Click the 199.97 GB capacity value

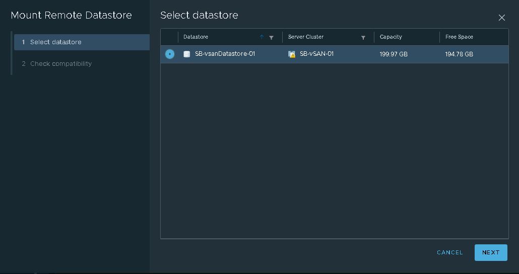pyautogui.click(x=393, y=54)
